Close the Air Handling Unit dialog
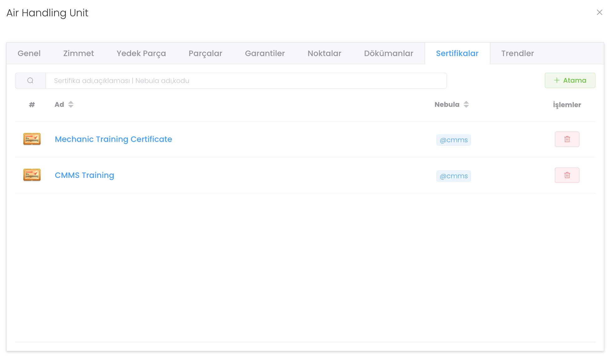This screenshot has height=364, width=611. (x=599, y=12)
